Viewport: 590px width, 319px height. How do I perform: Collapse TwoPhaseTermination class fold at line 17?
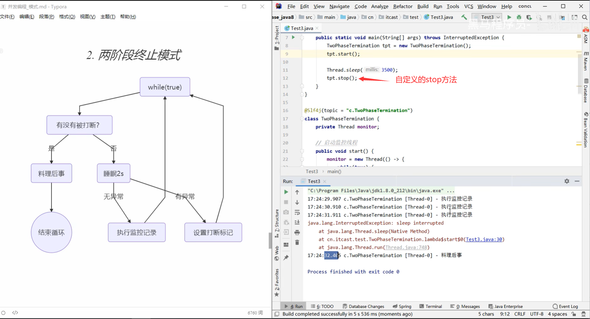pyautogui.click(x=302, y=119)
